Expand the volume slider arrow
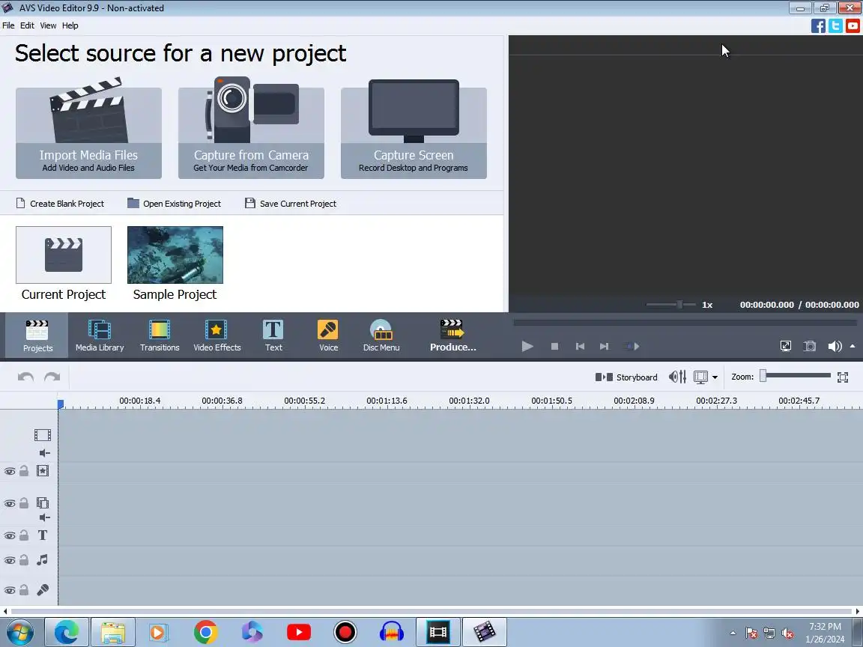This screenshot has height=647, width=863. [853, 346]
